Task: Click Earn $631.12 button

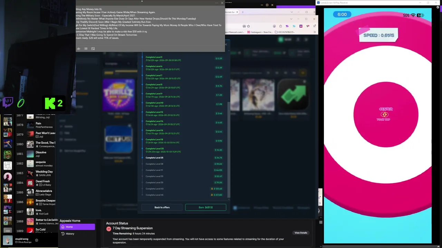Action: 205,207
